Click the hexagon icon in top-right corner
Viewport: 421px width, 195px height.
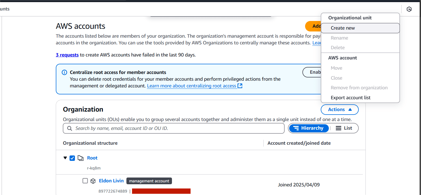[x=409, y=9]
